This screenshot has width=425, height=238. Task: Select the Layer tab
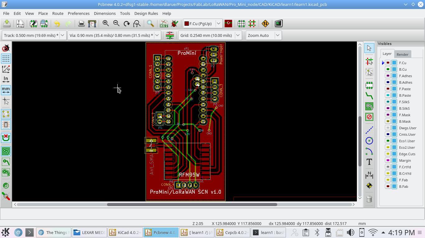(x=387, y=54)
